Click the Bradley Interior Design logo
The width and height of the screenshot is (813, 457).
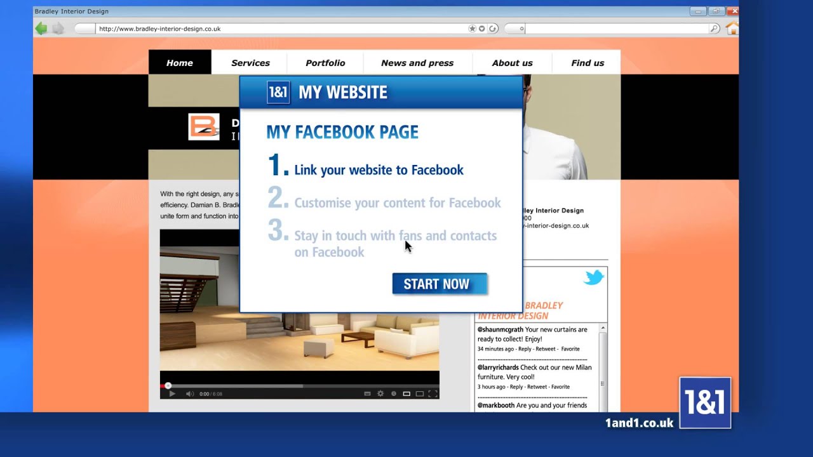tap(204, 127)
